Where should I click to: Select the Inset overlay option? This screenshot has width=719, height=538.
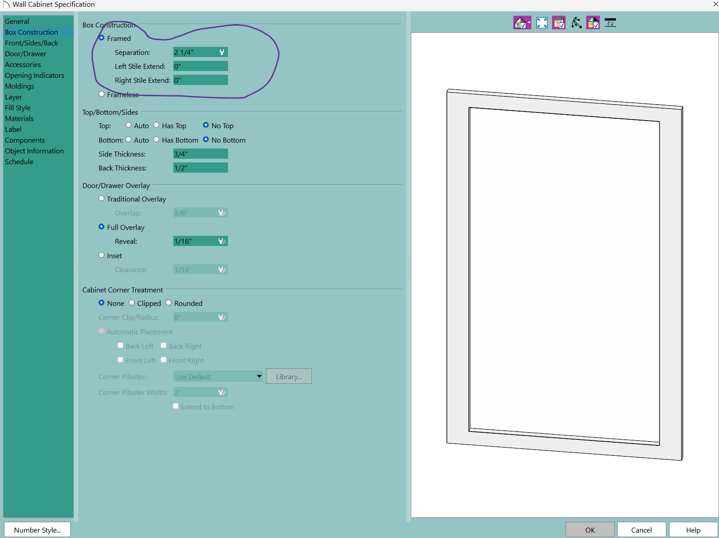102,255
